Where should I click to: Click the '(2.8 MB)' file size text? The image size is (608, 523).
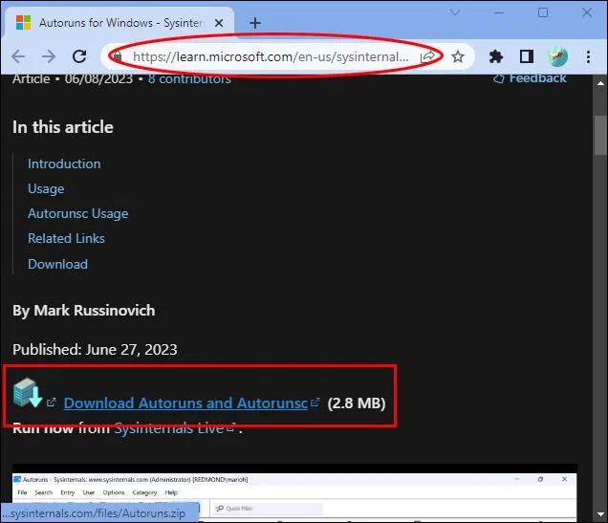pos(357,403)
